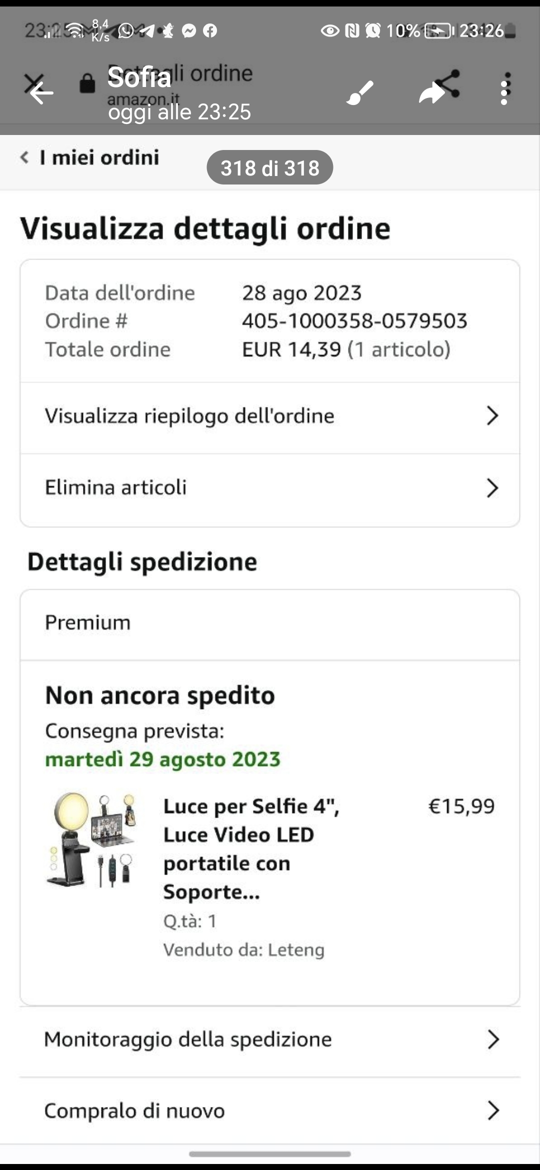
Task: Tap the Messenger icon in status bar
Action: click(x=189, y=31)
